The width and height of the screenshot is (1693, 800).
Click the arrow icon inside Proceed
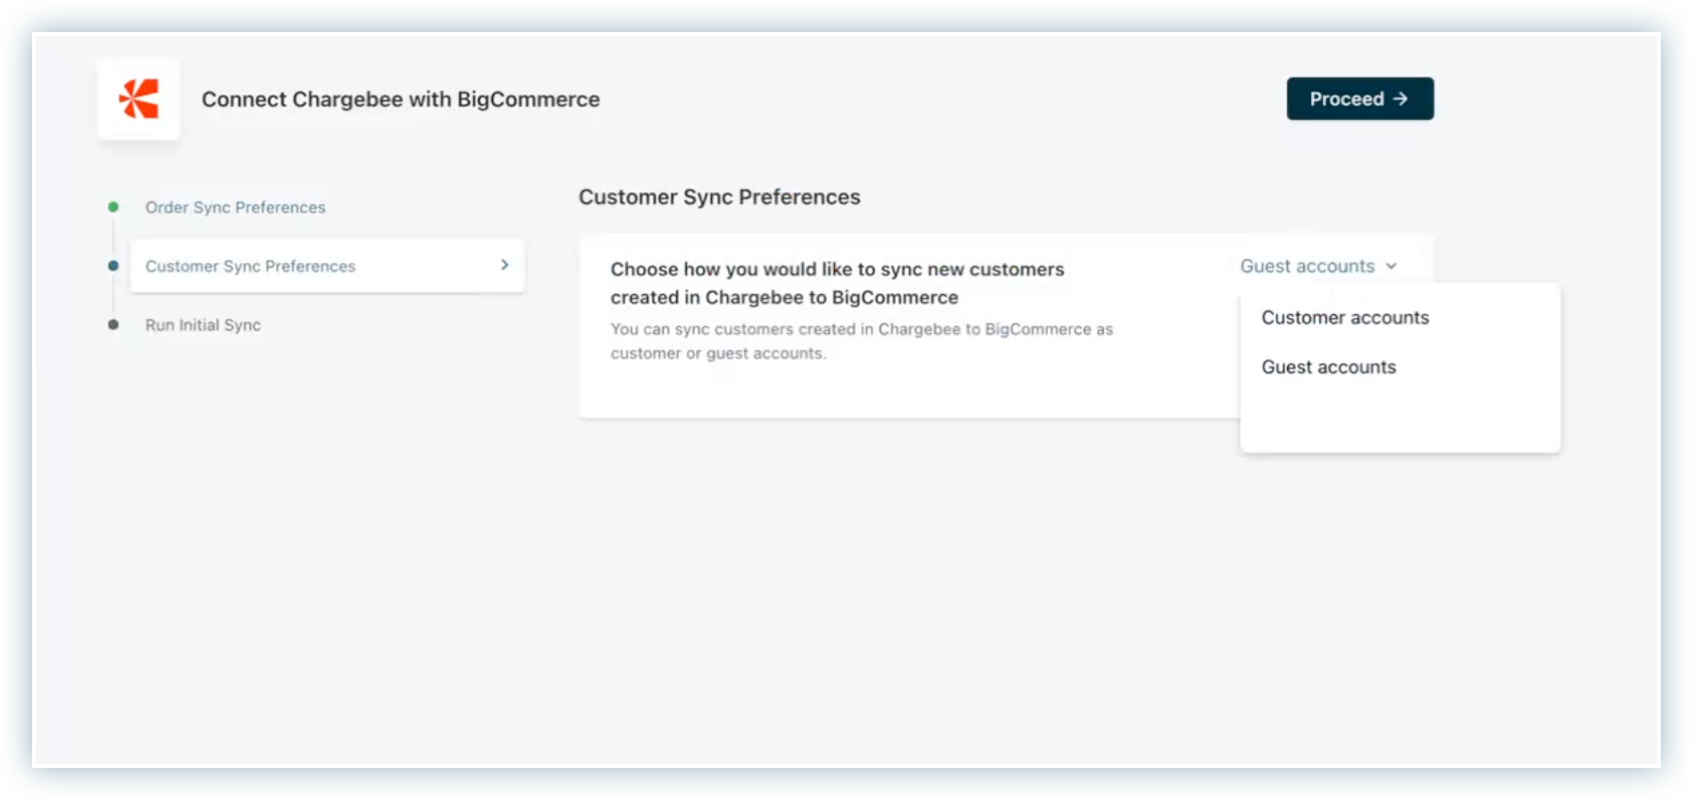(x=1401, y=99)
